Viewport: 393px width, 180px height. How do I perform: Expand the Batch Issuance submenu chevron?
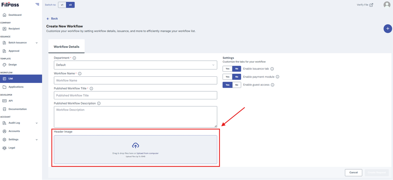[x=37, y=43]
